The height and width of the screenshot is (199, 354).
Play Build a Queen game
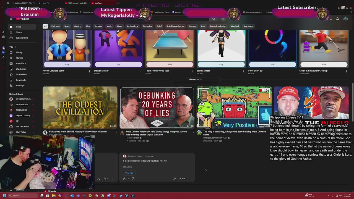click(x=221, y=64)
